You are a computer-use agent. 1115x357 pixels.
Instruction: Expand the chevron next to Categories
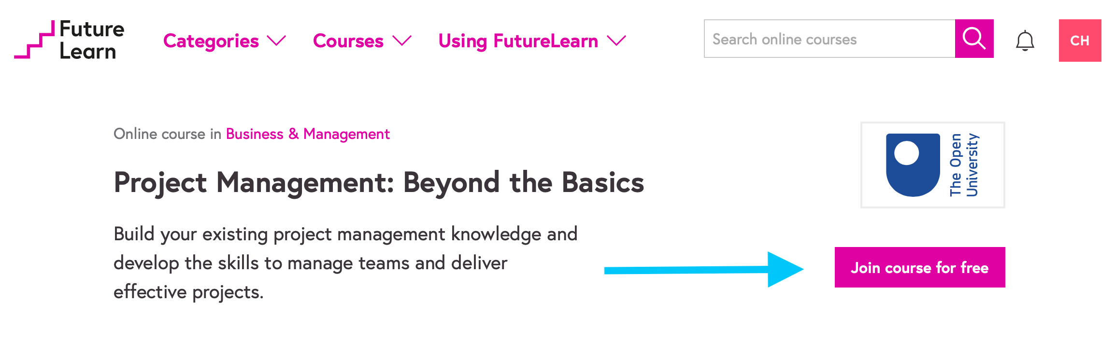coord(277,41)
